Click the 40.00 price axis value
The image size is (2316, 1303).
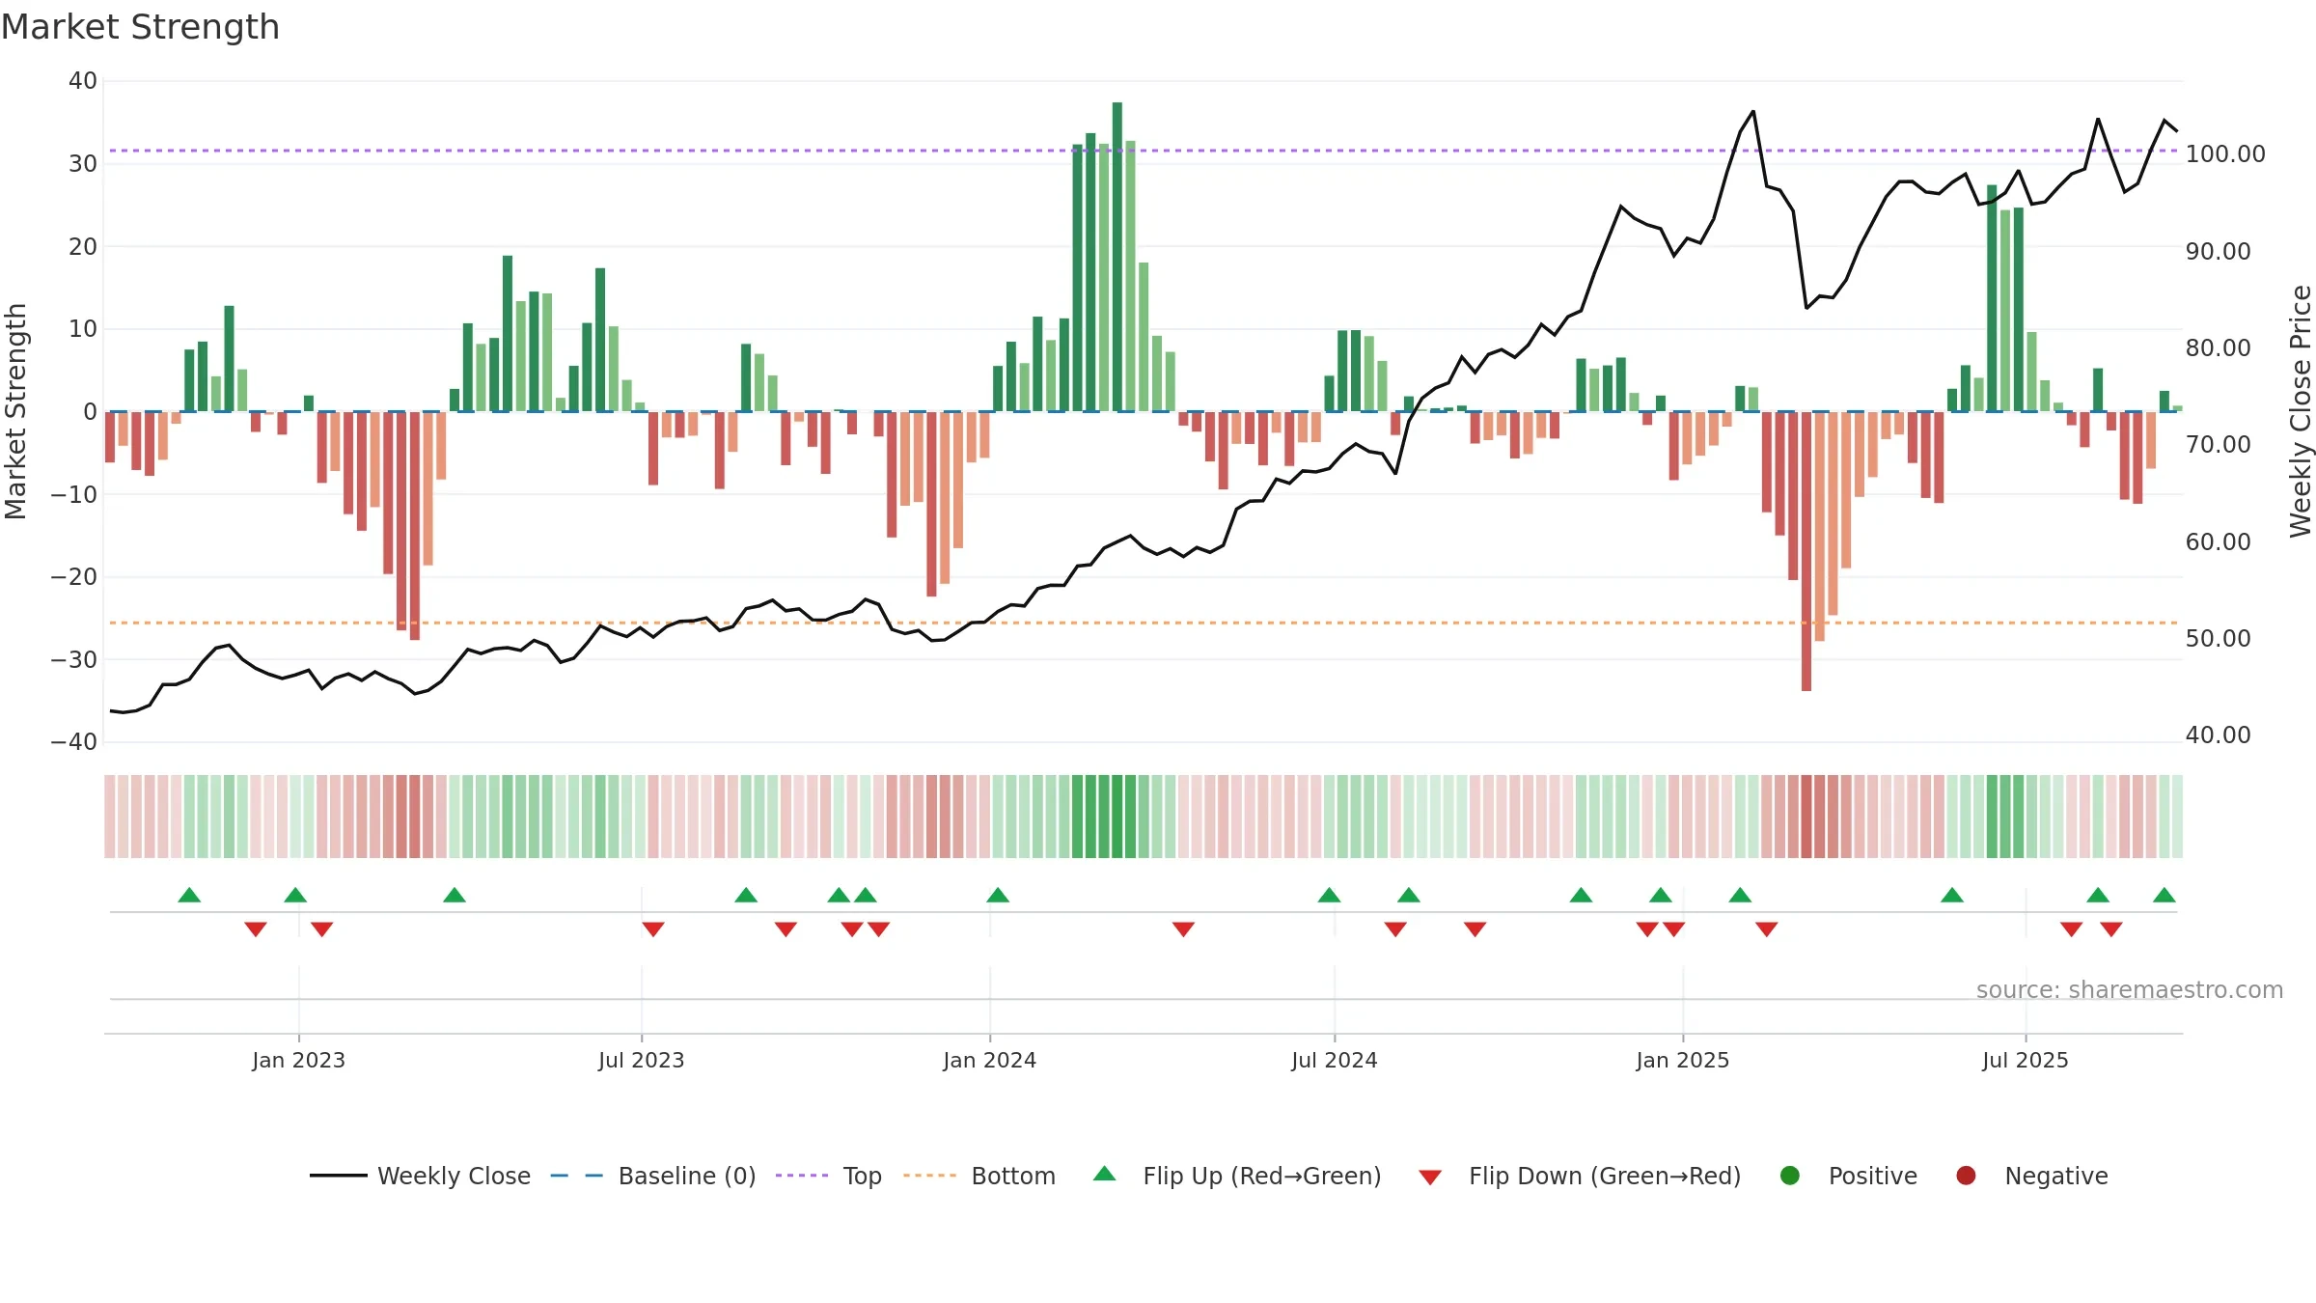point(2218,735)
